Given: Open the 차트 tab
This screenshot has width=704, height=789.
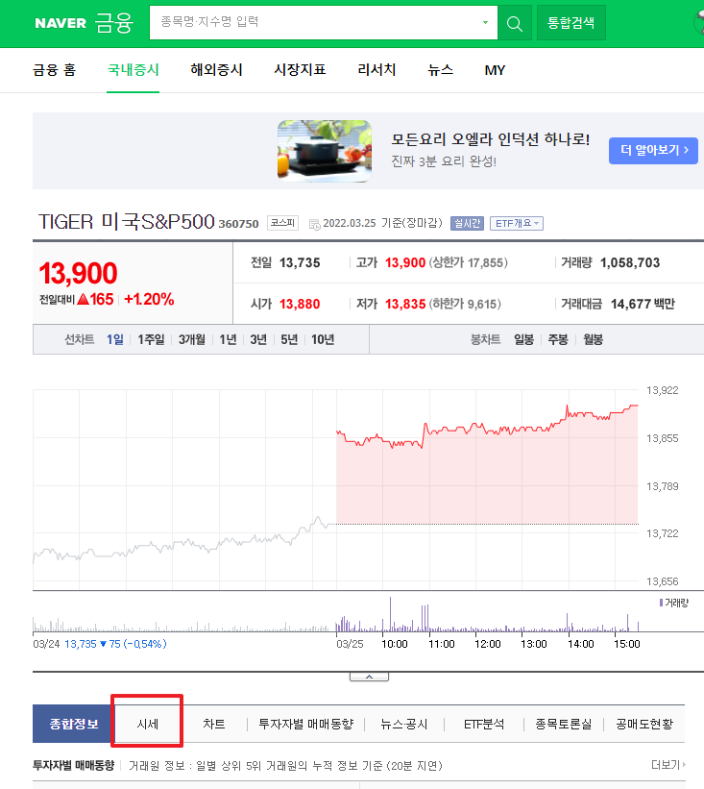Looking at the screenshot, I should pyautogui.click(x=214, y=724).
